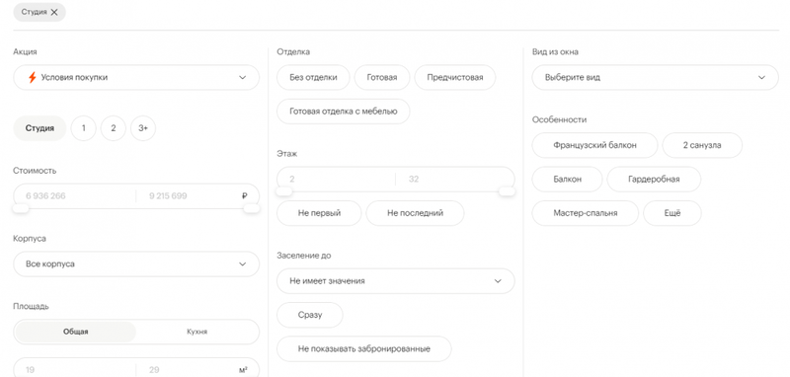This screenshot has height=377, width=790.
Task: Click the ruble sign in Стоимость field
Action: [x=244, y=195]
